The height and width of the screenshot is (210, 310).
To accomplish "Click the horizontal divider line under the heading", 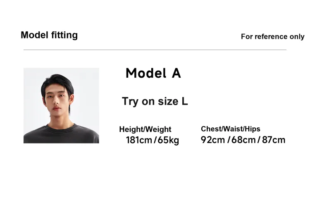I will 155,50.
